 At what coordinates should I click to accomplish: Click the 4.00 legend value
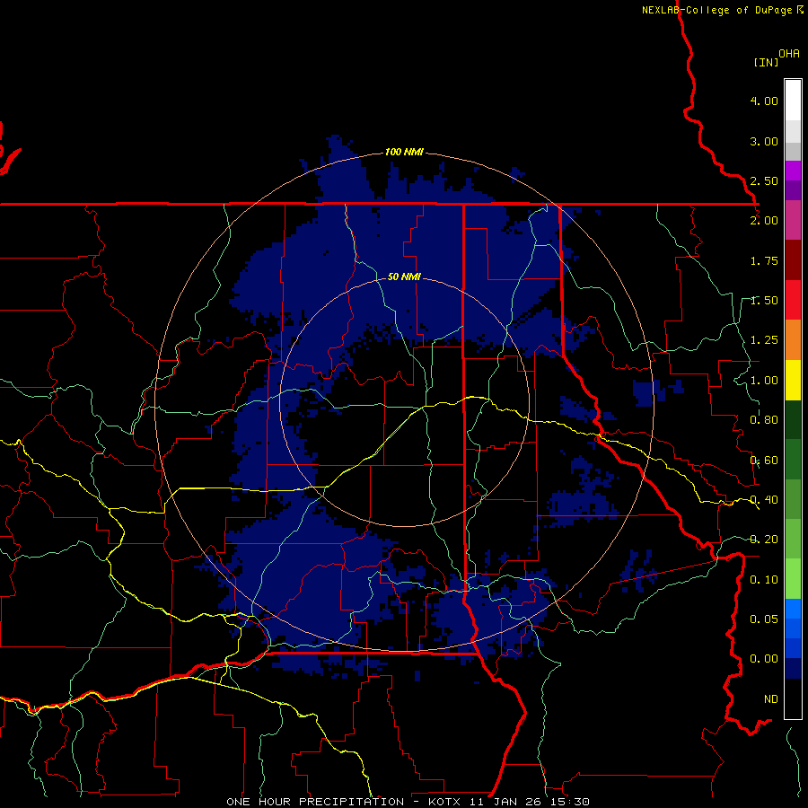tap(764, 101)
